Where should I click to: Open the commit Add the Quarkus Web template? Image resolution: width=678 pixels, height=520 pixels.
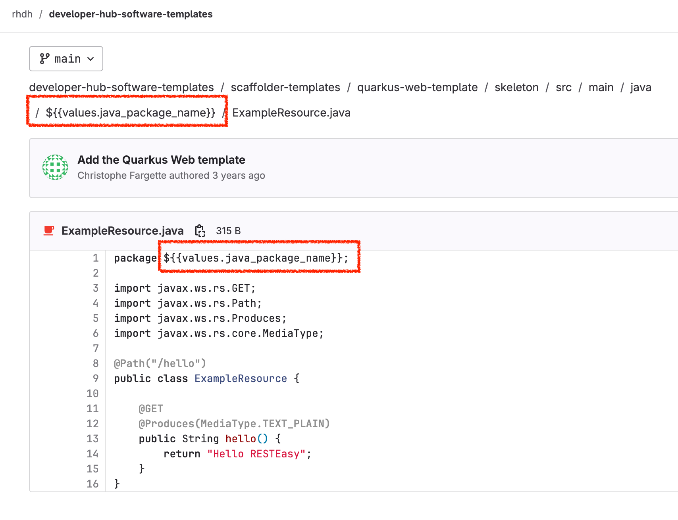[162, 160]
